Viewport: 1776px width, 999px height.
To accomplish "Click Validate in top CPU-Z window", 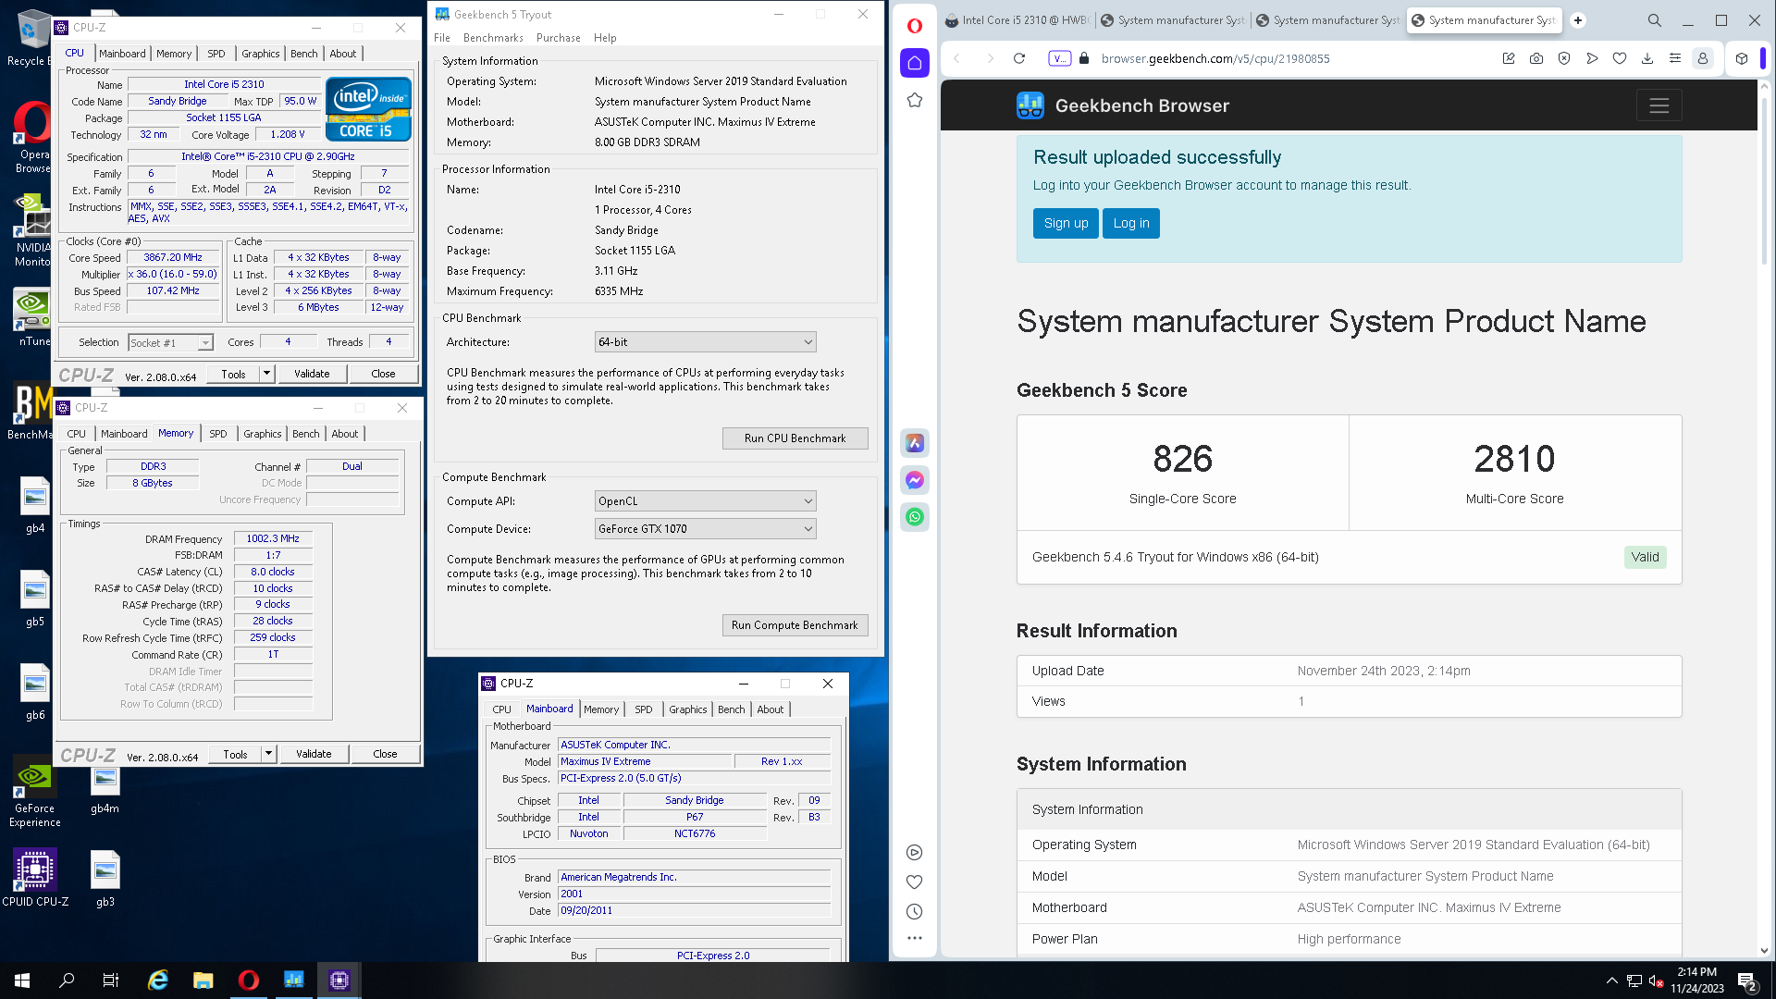I will (x=312, y=374).
